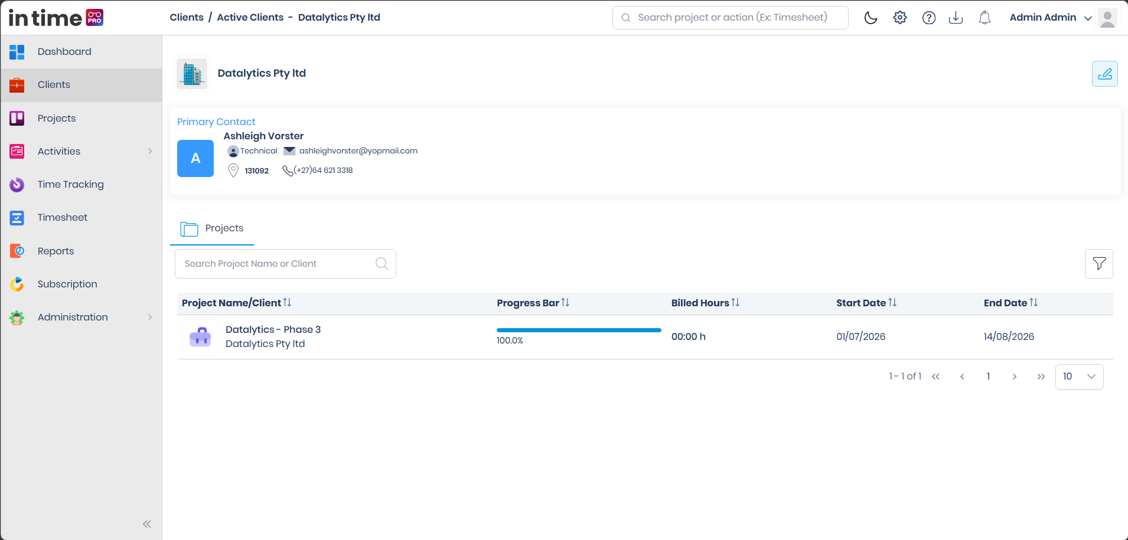Open Dashboard in sidebar
This screenshot has height=540, width=1128.
81,52
